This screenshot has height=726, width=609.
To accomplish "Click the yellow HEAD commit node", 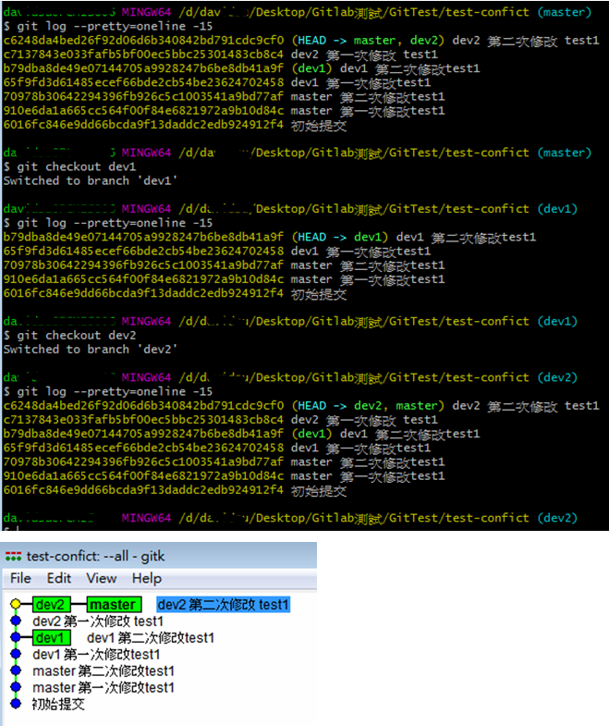I will pyautogui.click(x=15, y=605).
